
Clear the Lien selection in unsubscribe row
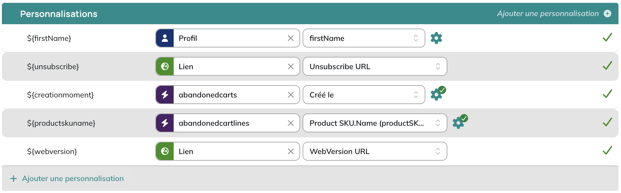point(291,66)
